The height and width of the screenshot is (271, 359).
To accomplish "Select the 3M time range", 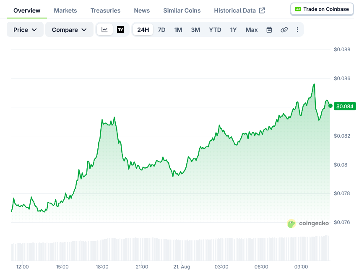I will click(x=195, y=30).
